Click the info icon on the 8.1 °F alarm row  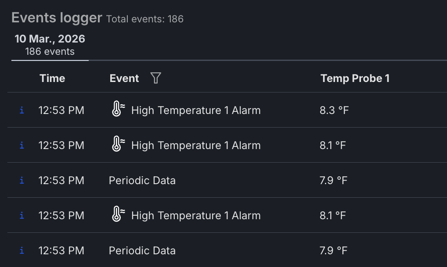point(21,145)
